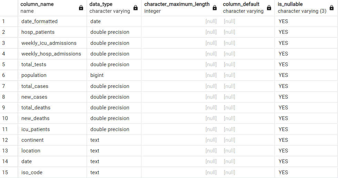Click the lock icon in column_name header
The height and width of the screenshot is (178, 338).
(x=81, y=8)
